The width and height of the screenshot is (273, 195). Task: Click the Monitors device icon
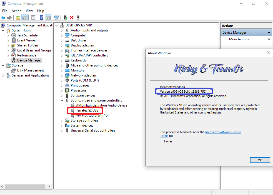67,70
